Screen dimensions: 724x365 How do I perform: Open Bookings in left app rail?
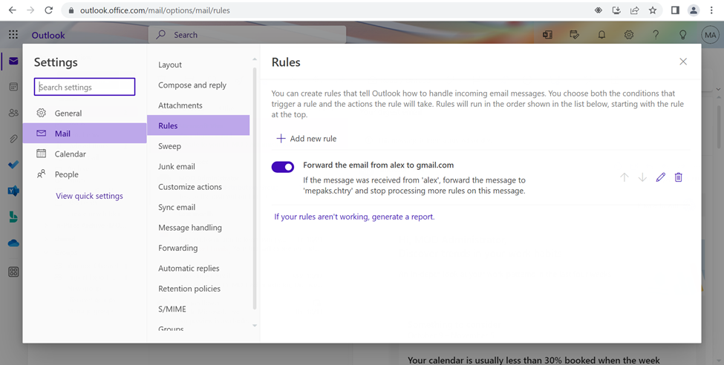click(13, 217)
